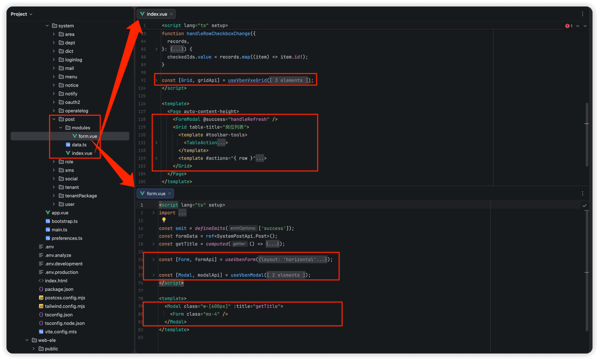
Task: Close the index.vue editor tab
Action: click(x=171, y=14)
